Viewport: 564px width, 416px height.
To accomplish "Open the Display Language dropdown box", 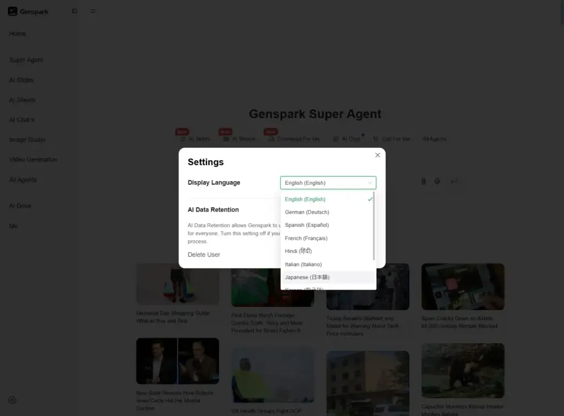I will (x=328, y=183).
